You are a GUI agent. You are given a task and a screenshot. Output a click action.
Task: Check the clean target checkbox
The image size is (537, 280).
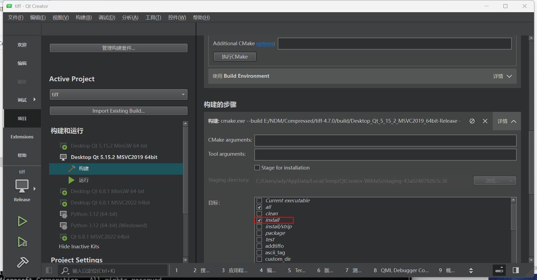259,214
